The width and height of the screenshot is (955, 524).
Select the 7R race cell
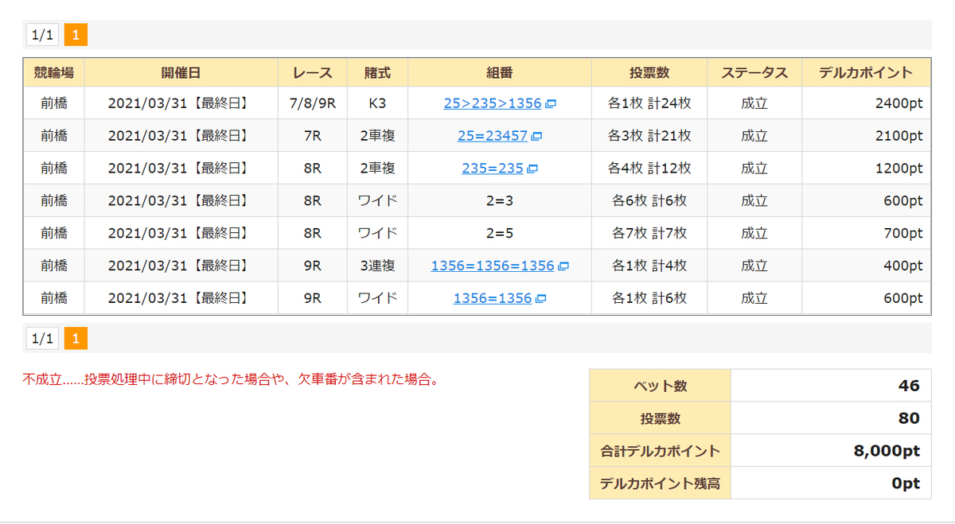(x=313, y=136)
